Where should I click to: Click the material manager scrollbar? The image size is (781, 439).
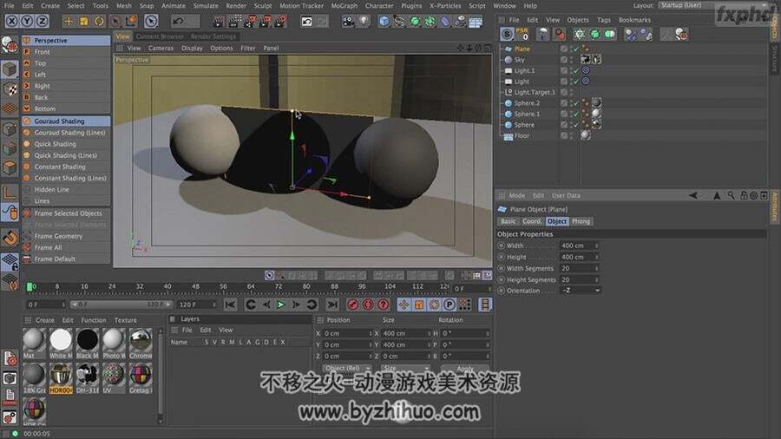click(x=161, y=376)
